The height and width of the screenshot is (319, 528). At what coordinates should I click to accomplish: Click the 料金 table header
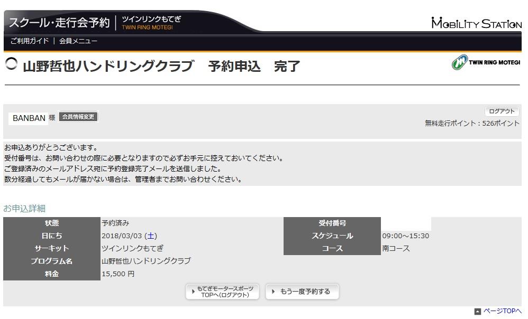click(52, 274)
